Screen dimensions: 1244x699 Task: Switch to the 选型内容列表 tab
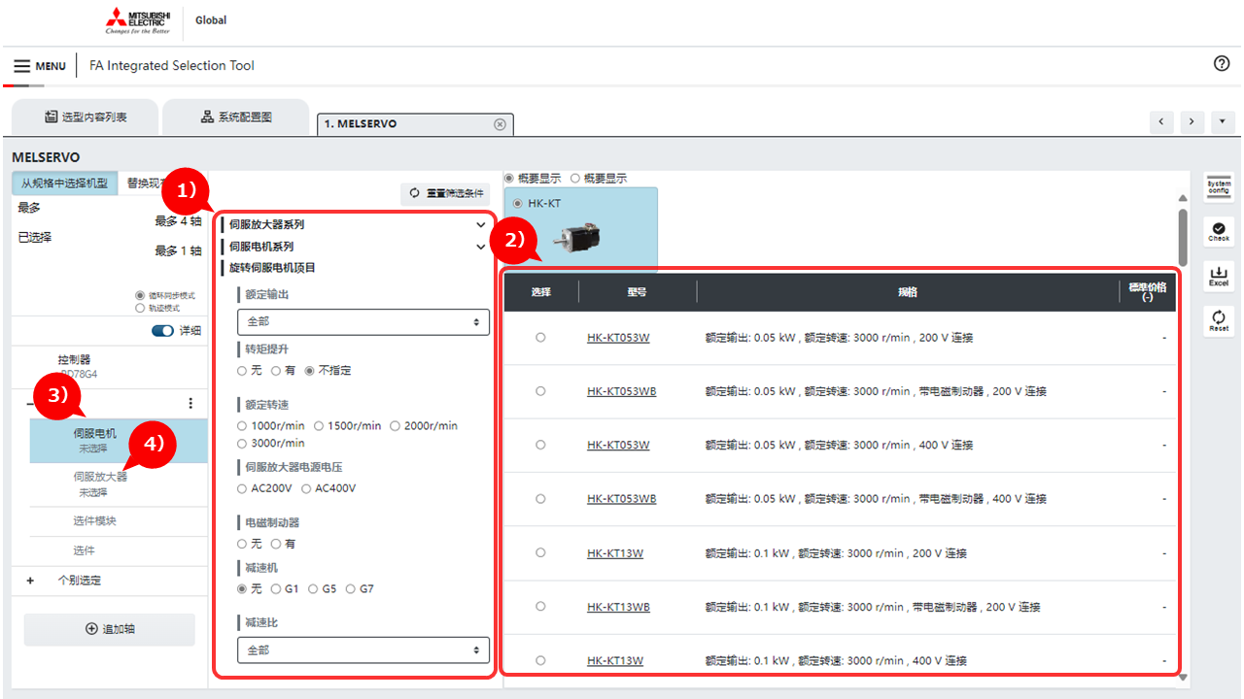click(x=85, y=117)
